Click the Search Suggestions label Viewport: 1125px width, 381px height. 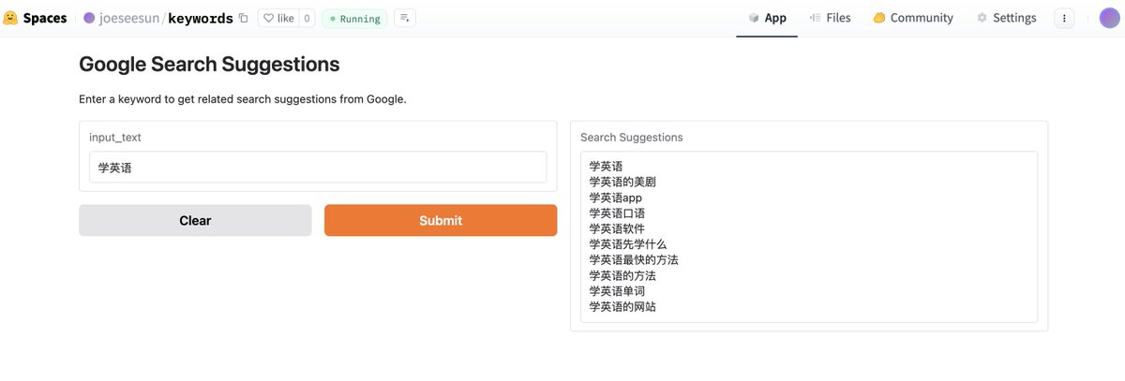pos(632,138)
